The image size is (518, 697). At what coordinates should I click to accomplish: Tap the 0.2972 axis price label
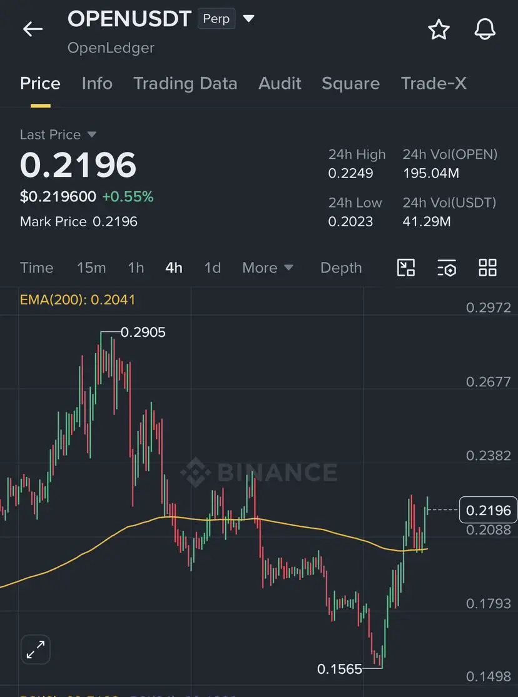point(488,308)
